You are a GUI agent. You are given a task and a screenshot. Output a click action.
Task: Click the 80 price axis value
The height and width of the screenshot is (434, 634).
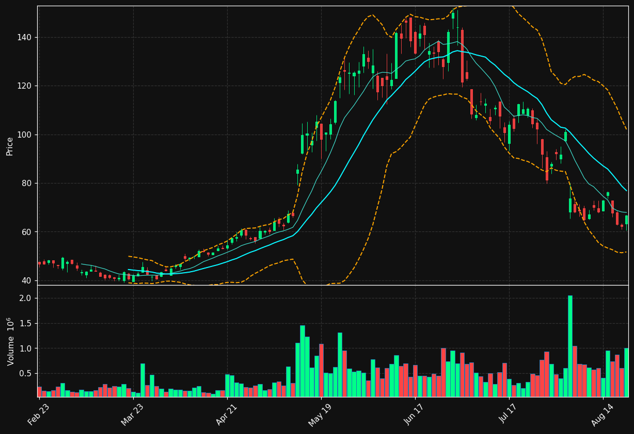(x=27, y=183)
